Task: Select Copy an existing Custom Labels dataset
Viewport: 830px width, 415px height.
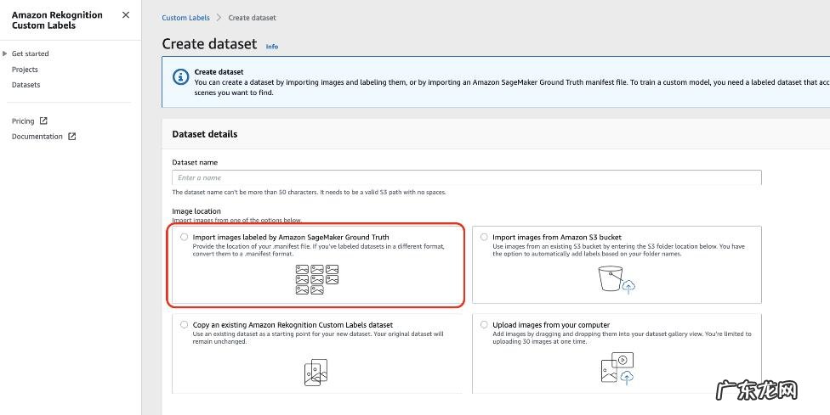Action: [185, 325]
